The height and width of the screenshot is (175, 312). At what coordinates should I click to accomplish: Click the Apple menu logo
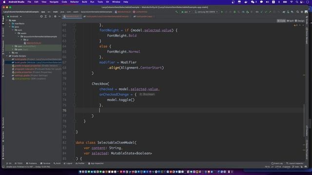(x=4, y=2)
